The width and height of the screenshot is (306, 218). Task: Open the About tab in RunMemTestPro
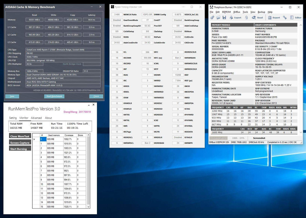click(x=48, y=118)
